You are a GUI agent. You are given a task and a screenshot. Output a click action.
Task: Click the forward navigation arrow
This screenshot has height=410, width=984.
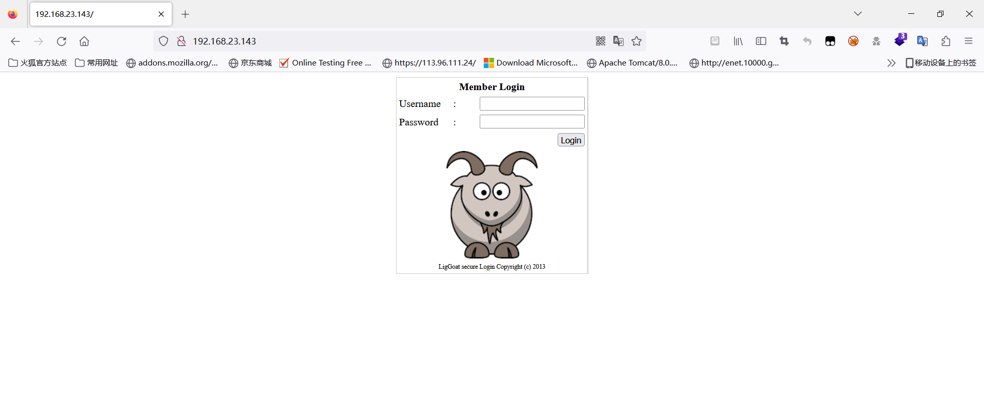pos(38,41)
